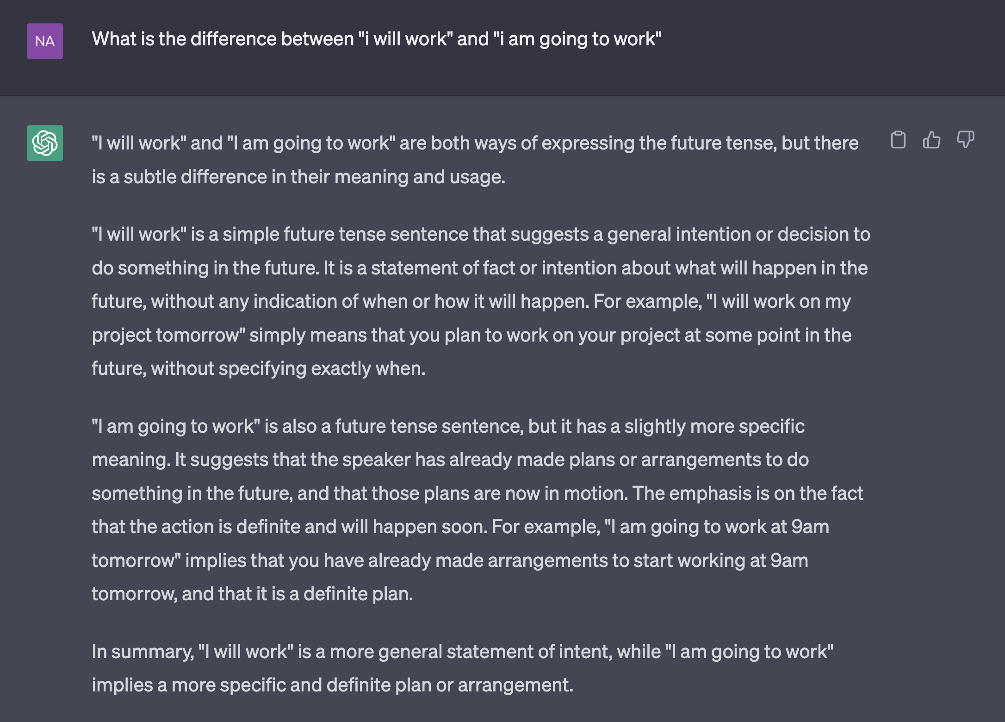This screenshot has width=1005, height=722.
Task: Click the user's question about "i will work"
Action: (x=377, y=39)
